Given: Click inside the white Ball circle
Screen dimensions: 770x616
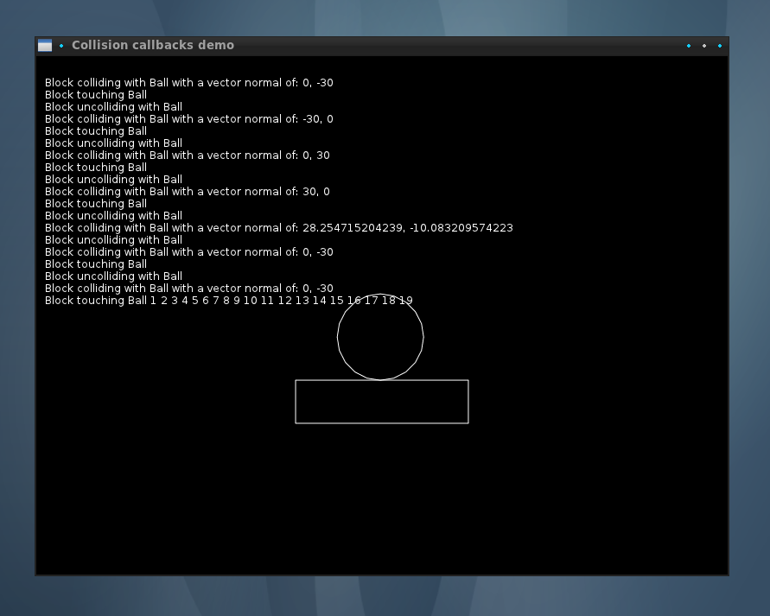Looking at the screenshot, I should pos(380,337).
